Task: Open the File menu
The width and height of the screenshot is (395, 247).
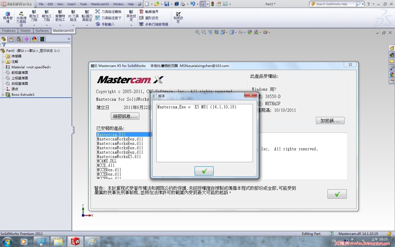Action: [41, 4]
